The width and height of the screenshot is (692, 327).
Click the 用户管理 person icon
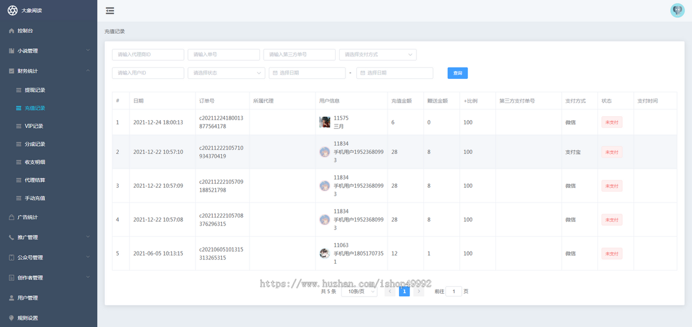(x=12, y=298)
